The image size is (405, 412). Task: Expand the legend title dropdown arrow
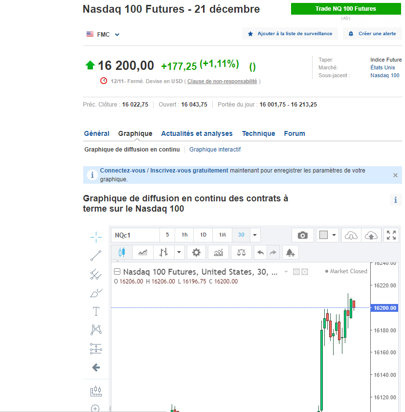pos(286,272)
